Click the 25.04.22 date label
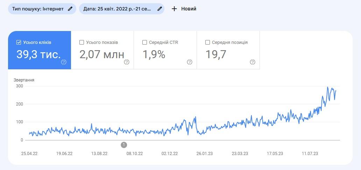This screenshot has width=361, height=170. (29, 154)
